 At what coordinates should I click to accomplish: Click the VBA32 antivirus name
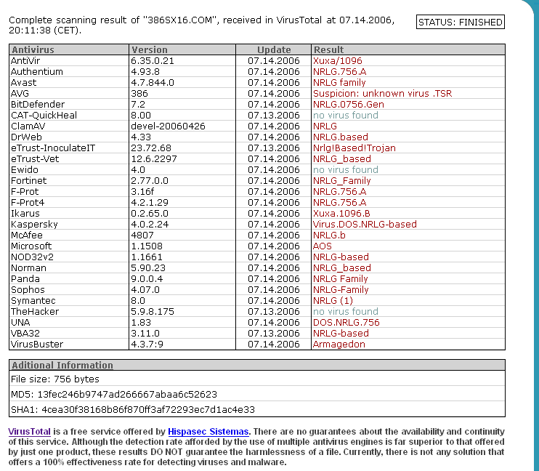point(25,333)
